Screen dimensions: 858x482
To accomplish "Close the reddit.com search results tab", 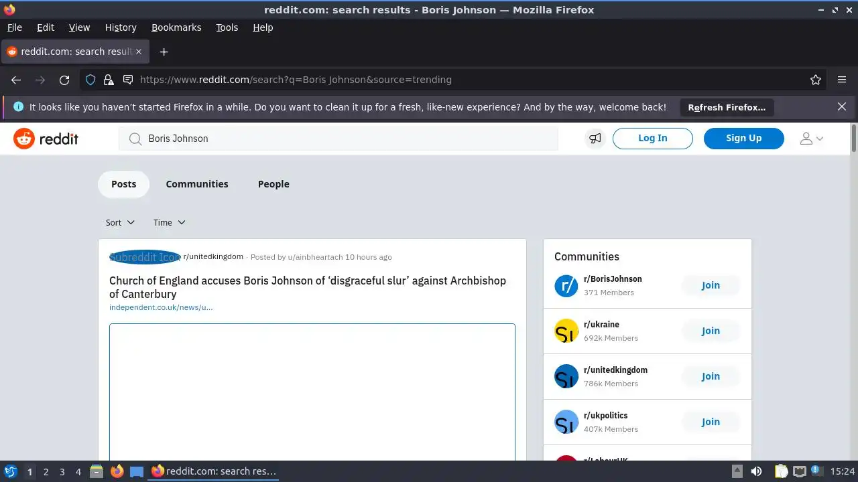I will tap(139, 52).
